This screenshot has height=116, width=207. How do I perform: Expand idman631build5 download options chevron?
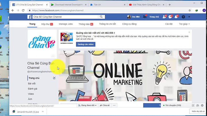click(43, 112)
